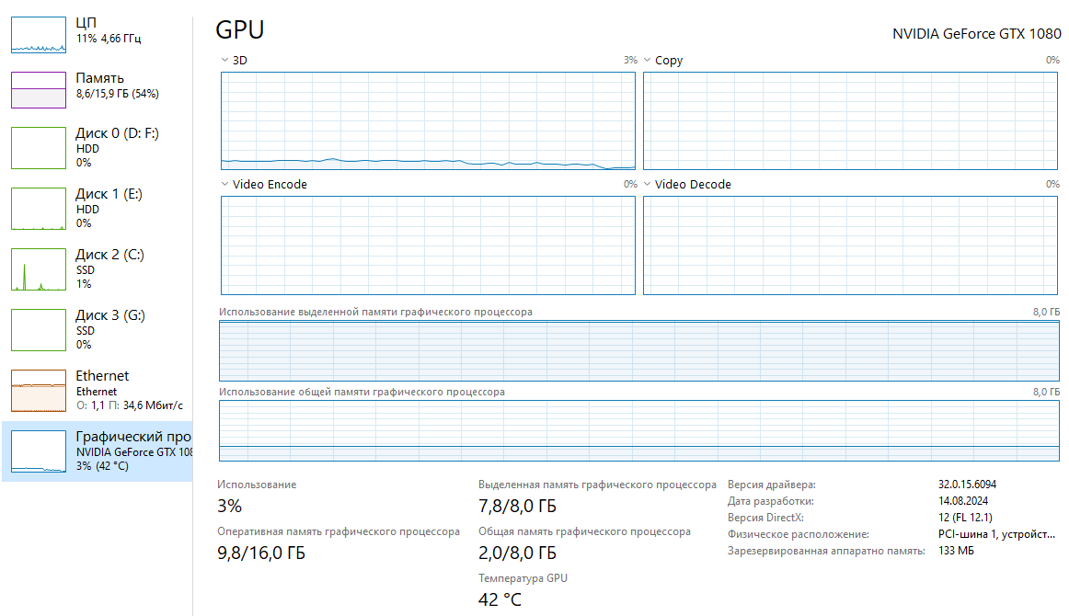1069x616 pixels.
Task: Open Диск 3 (G:) sidebar thumbnail
Action: click(x=38, y=330)
